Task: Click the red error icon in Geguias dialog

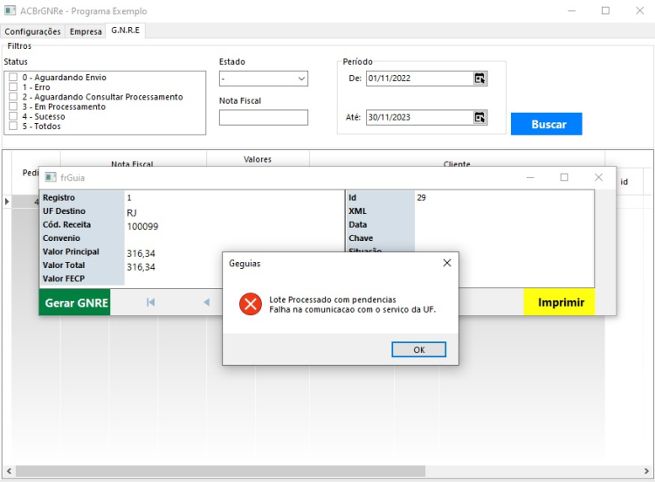Action: [251, 304]
